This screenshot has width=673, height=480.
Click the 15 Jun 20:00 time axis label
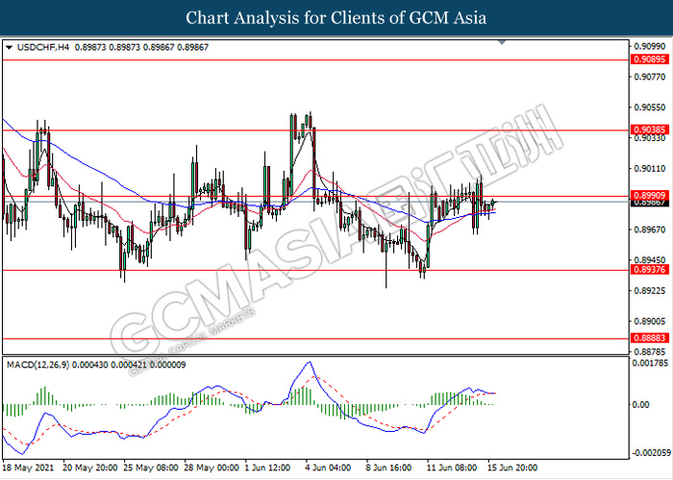pyautogui.click(x=512, y=468)
